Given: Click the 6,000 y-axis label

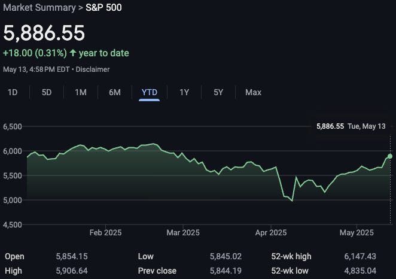Looking at the screenshot, I should (x=13, y=151).
